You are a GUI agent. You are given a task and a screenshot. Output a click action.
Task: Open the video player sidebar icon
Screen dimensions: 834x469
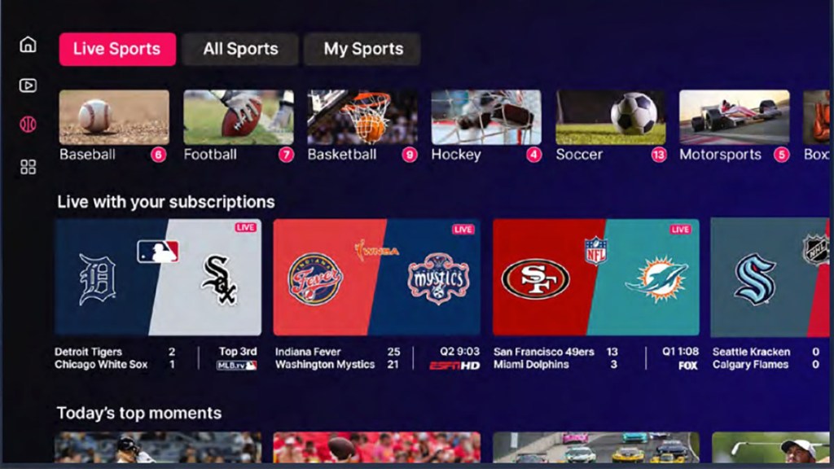click(28, 85)
